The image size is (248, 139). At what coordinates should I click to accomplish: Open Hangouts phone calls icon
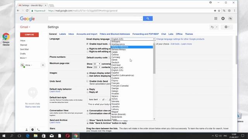[x=38, y=130]
